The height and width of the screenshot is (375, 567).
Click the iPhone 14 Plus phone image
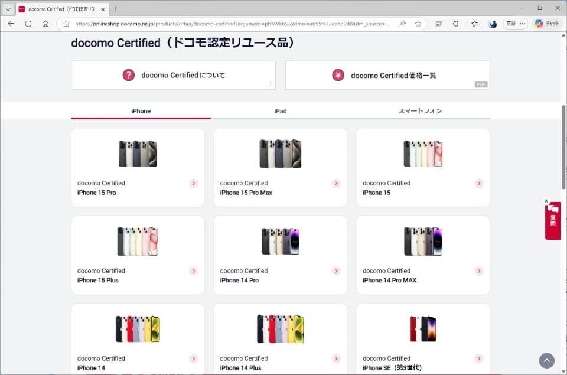click(280, 329)
